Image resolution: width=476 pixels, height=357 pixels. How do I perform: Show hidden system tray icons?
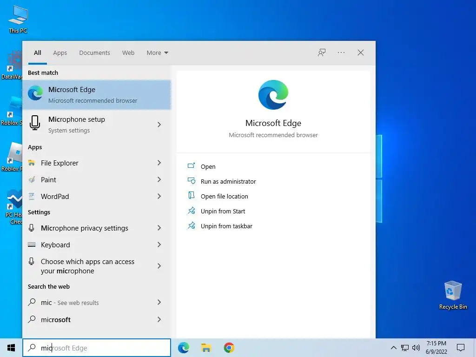pos(393,348)
